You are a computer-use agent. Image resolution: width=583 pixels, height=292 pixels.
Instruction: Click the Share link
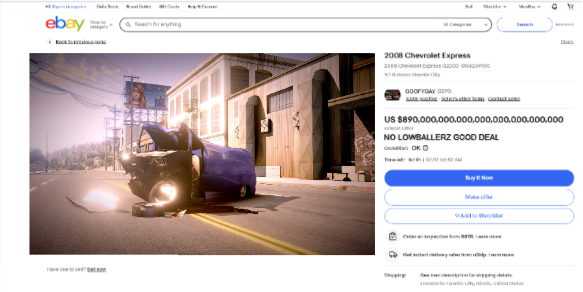pos(567,42)
